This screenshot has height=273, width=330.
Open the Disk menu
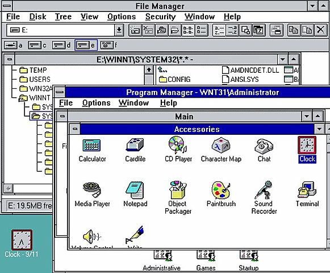(37, 16)
